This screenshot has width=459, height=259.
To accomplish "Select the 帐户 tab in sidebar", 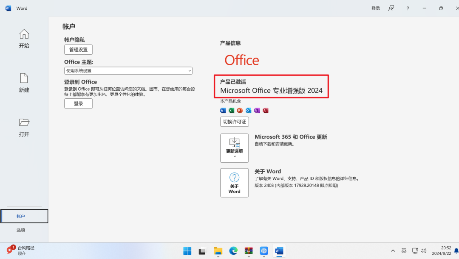I will coord(24,216).
